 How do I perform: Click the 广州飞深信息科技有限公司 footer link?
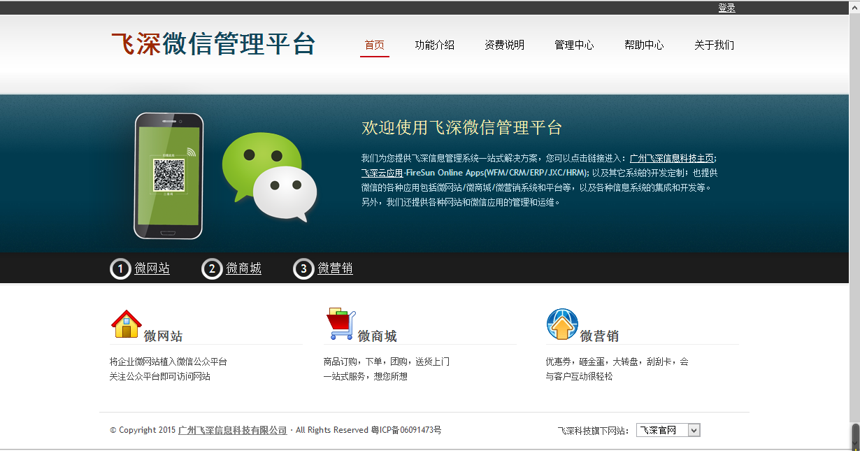click(232, 431)
